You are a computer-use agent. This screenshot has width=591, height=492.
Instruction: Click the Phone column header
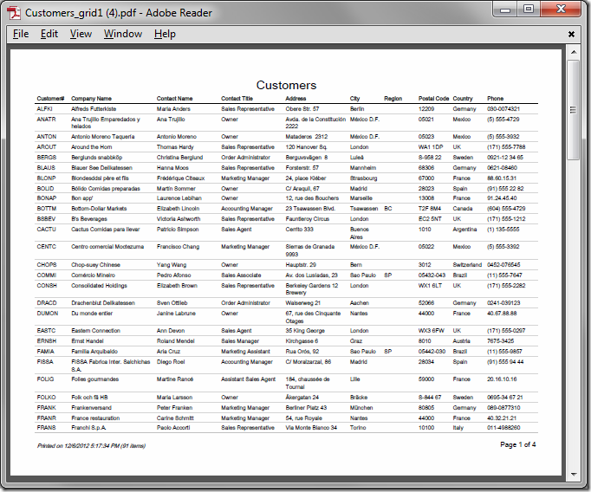pyautogui.click(x=496, y=99)
